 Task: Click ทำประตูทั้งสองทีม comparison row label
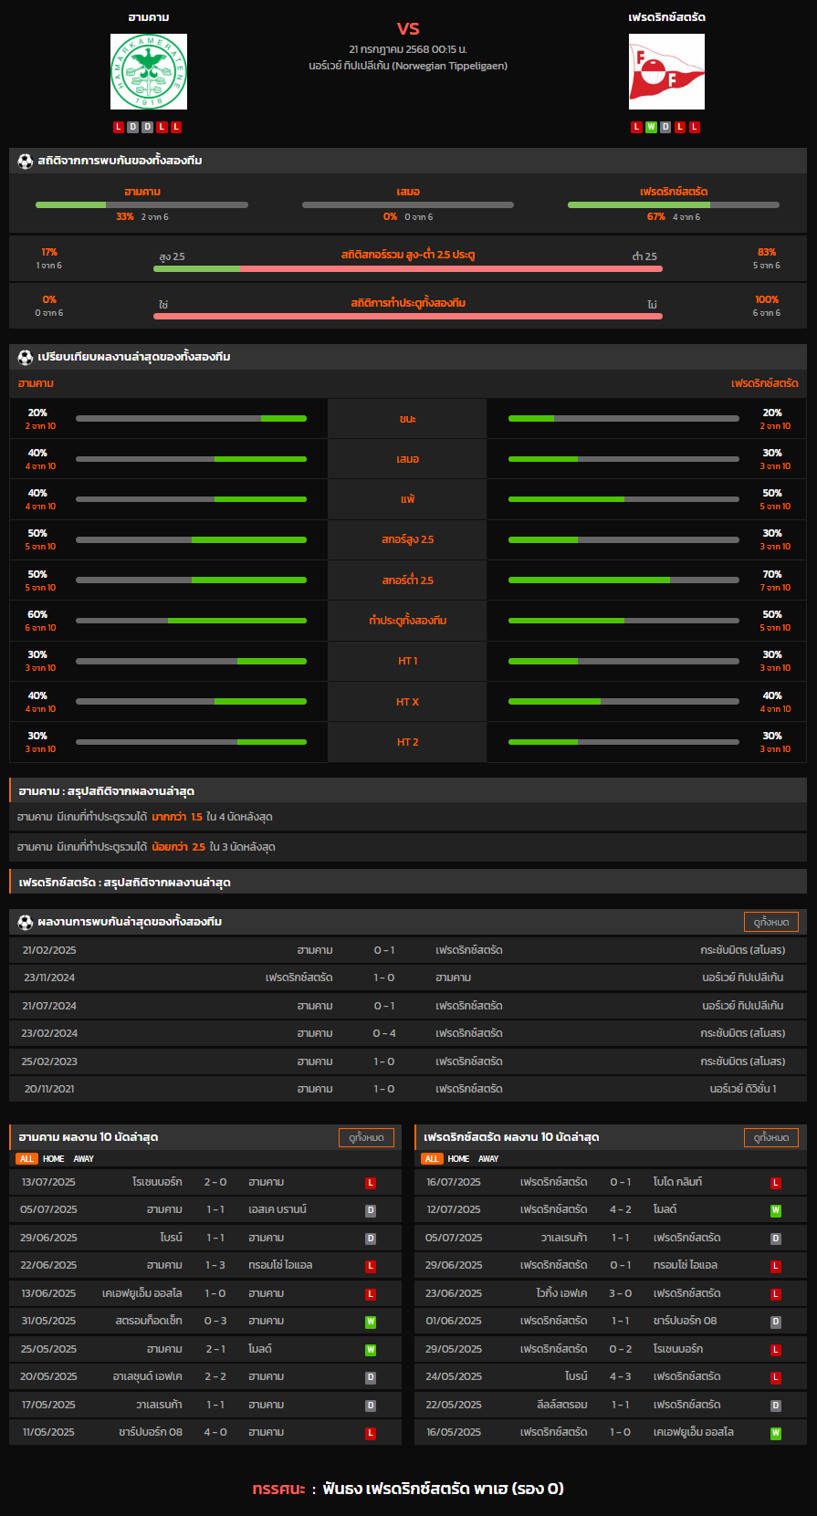tap(408, 621)
